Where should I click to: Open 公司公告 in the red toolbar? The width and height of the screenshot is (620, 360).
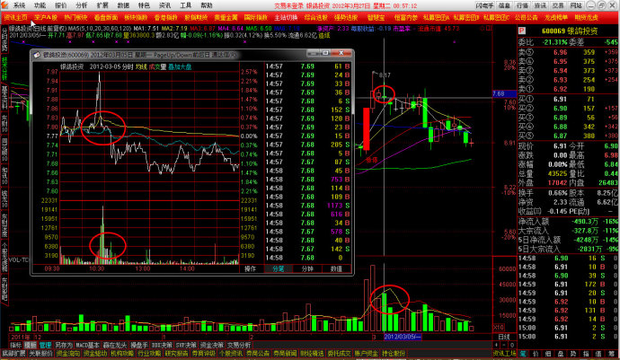point(527,17)
